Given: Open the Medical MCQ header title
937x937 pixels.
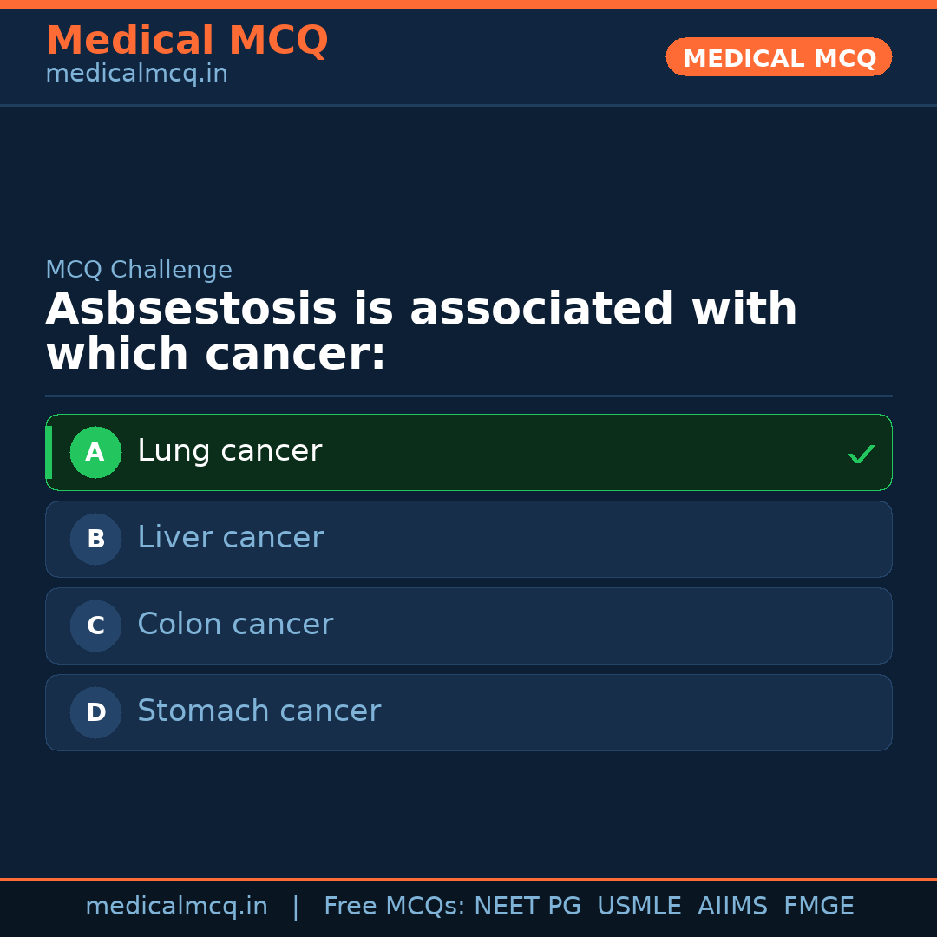Looking at the screenshot, I should [x=187, y=41].
